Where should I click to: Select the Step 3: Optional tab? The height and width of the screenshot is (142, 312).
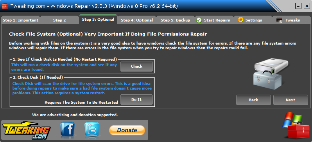(98, 19)
